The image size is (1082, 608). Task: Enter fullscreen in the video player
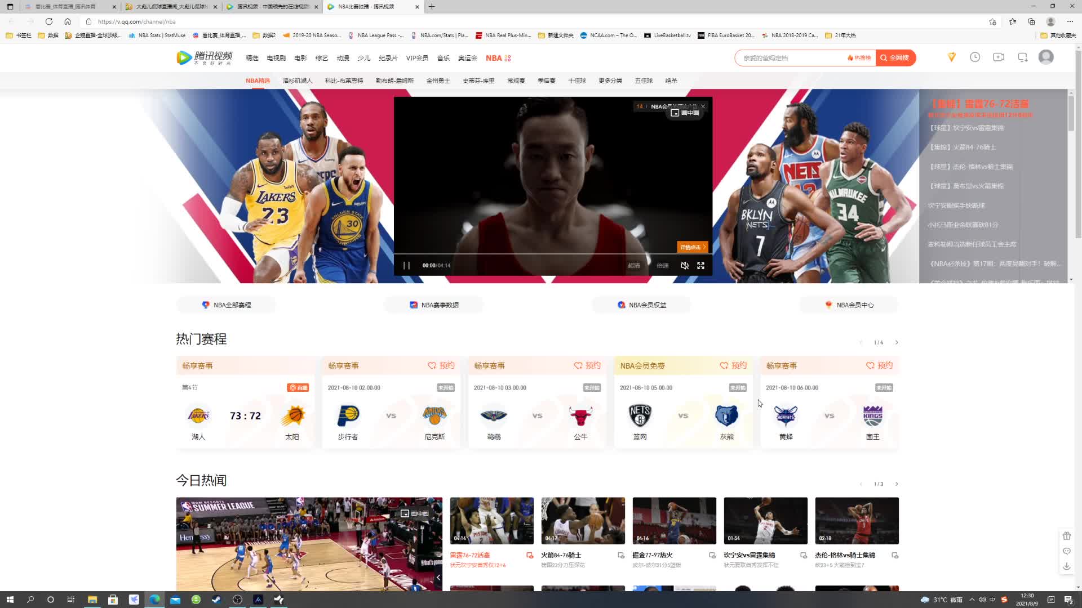(700, 266)
